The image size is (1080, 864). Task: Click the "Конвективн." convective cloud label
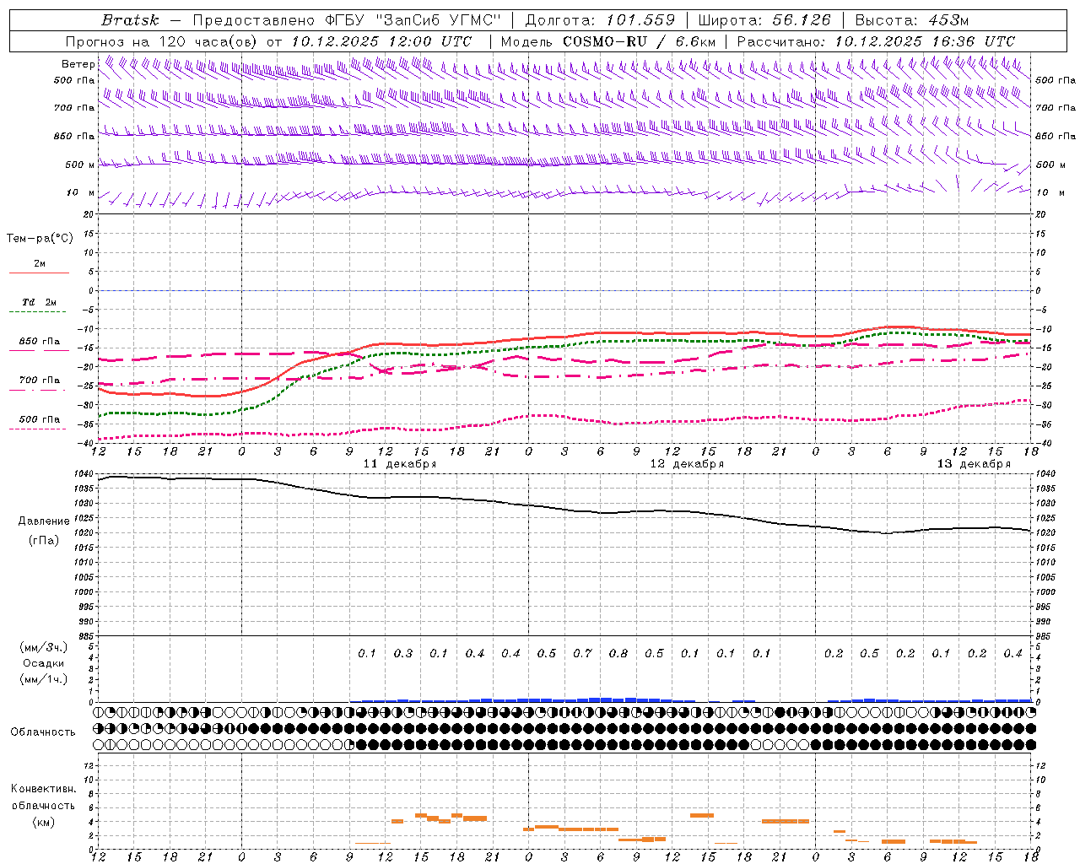coord(43,789)
